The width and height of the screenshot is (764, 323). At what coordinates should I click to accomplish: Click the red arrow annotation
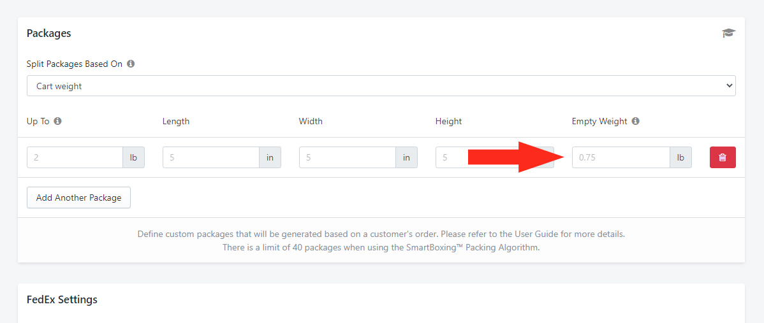click(517, 157)
